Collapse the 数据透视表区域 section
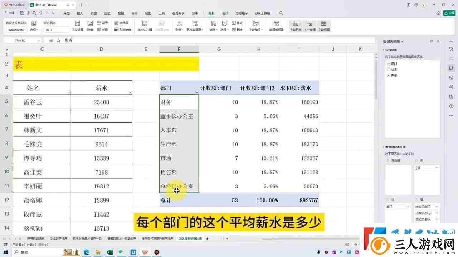458x257 pixels. [384, 147]
